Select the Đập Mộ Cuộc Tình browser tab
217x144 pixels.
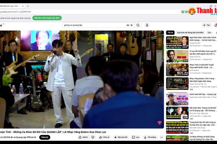pos(10,6)
